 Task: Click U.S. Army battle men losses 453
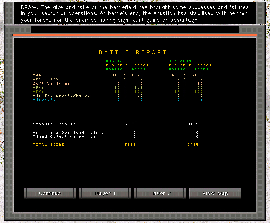176,75
